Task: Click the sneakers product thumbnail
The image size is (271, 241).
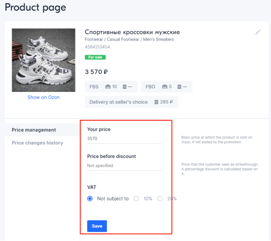Action: click(x=44, y=60)
